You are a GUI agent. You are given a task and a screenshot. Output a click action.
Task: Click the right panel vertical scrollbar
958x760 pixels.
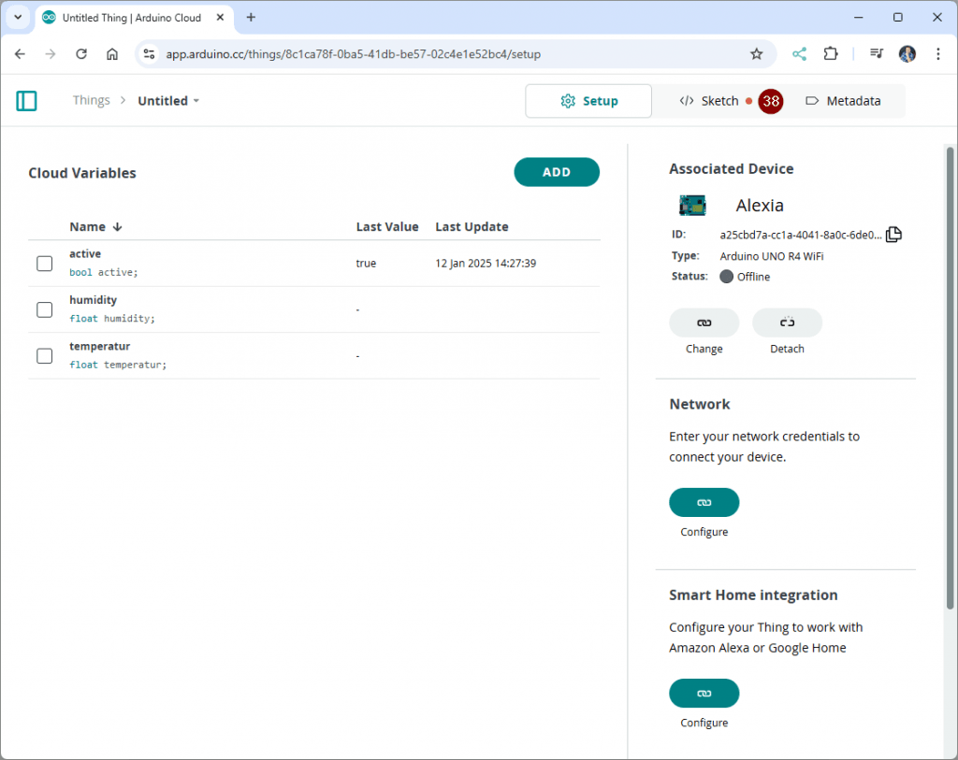950,374
